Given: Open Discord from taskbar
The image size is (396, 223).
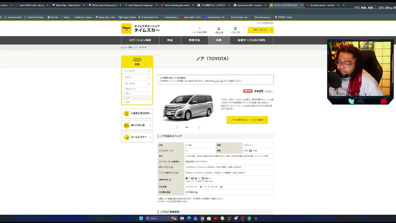Looking at the screenshot, I should click(x=236, y=218).
